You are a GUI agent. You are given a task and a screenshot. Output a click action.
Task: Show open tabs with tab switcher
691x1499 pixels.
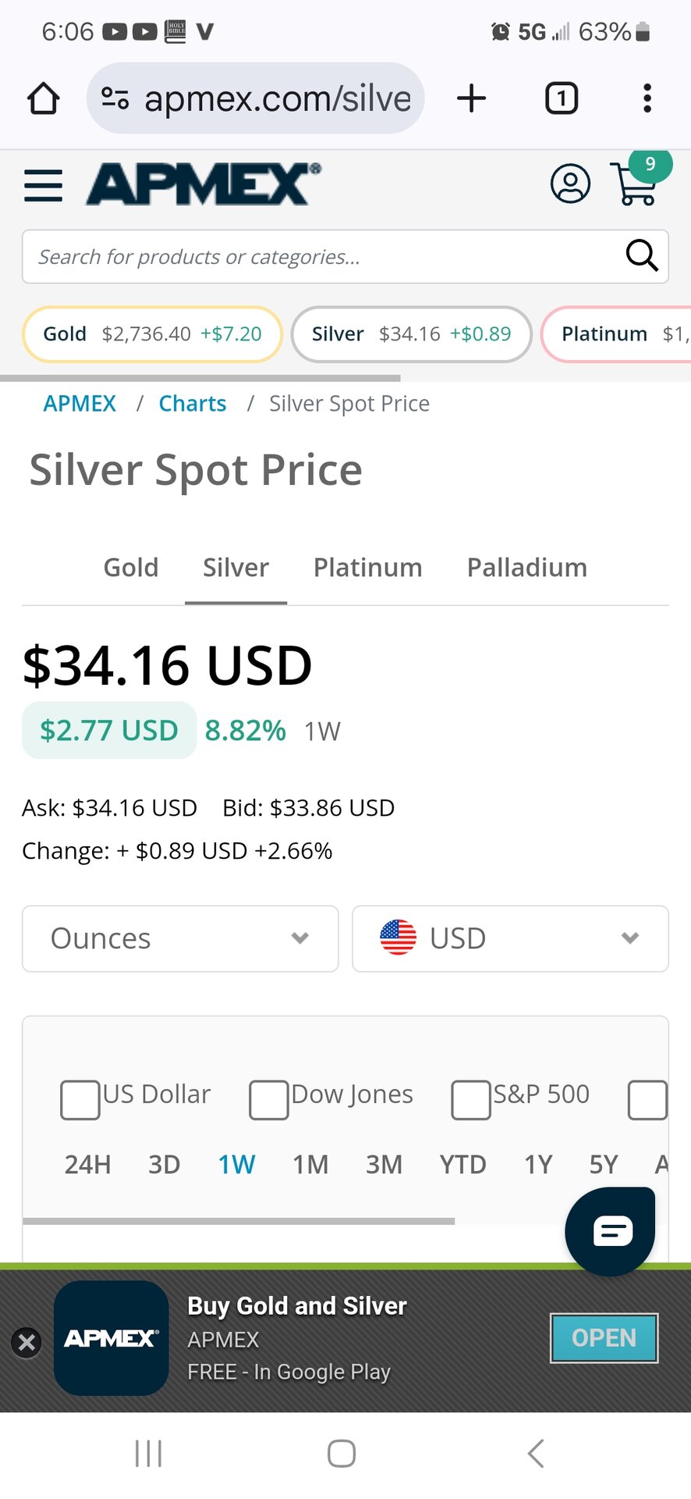click(x=561, y=98)
